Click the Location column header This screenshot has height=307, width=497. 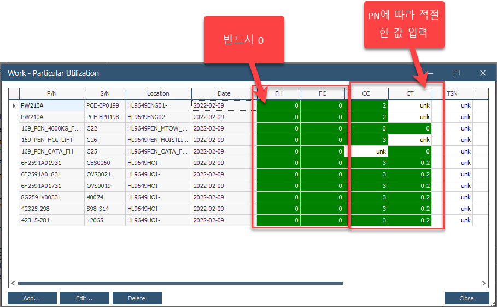[x=158, y=93]
